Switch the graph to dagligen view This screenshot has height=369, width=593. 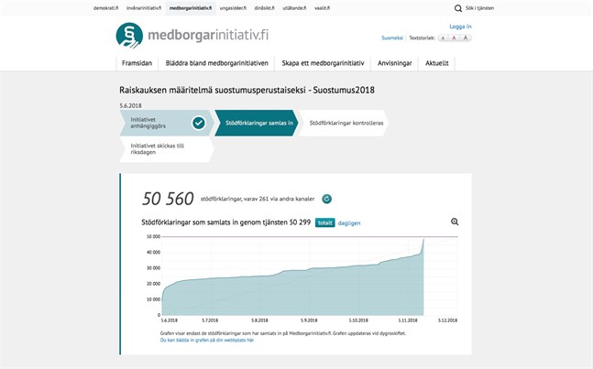pos(349,223)
